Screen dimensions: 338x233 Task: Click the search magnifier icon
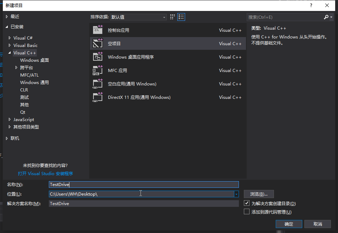[x=326, y=17]
